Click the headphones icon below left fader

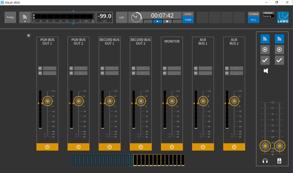(265, 161)
